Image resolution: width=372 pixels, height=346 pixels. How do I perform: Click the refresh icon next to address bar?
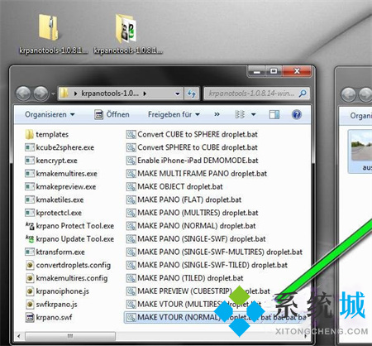(x=192, y=94)
